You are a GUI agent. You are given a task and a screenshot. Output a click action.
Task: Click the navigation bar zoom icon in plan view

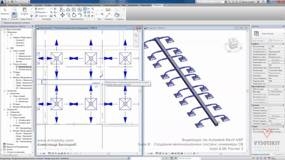135,41
